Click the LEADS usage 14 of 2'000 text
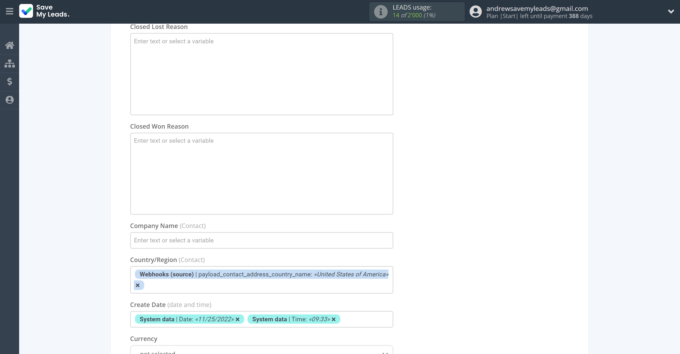The height and width of the screenshot is (354, 680). pos(414,15)
